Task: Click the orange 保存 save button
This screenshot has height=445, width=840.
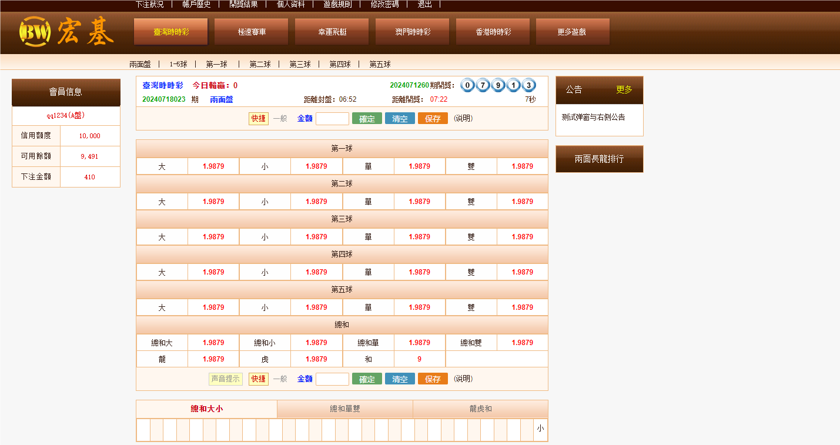Action: pyautogui.click(x=433, y=118)
